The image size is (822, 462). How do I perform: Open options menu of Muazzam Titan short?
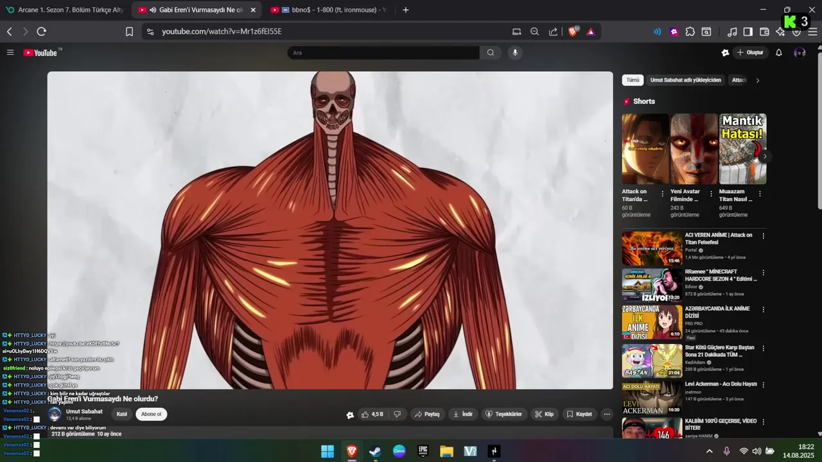[x=760, y=193]
